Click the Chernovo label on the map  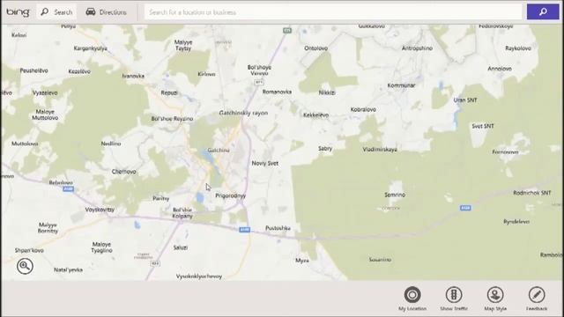123,172
